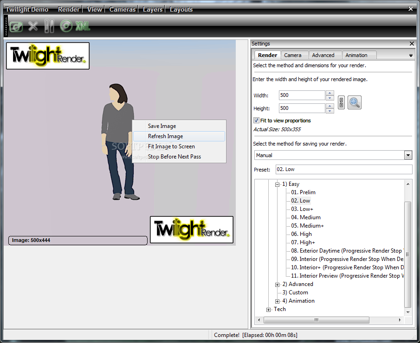Click the horizontal scroll left arrow
420x343 pixels.
pyautogui.click(x=259, y=320)
